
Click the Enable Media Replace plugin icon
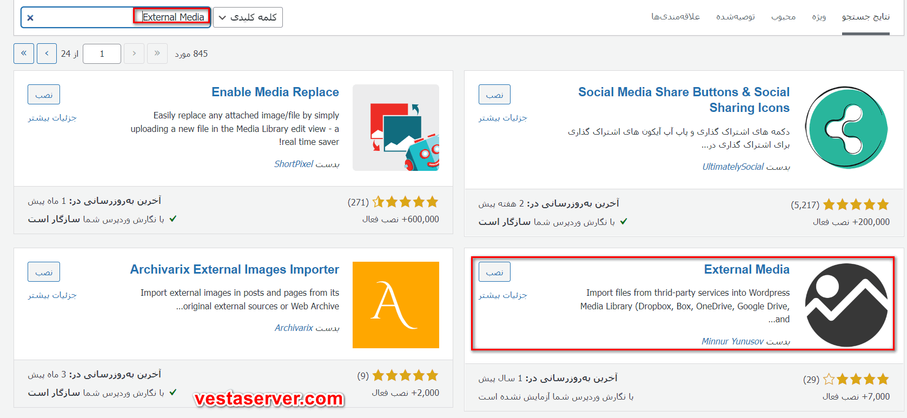[x=396, y=128]
